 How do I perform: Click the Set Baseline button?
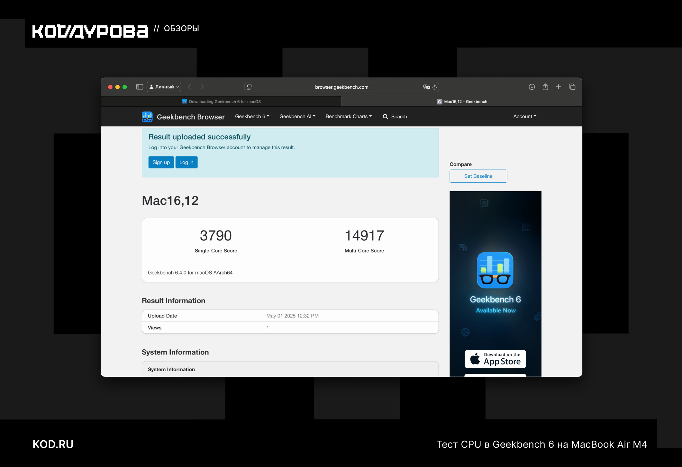coord(478,176)
